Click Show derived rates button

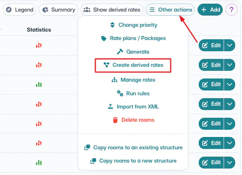112,10
